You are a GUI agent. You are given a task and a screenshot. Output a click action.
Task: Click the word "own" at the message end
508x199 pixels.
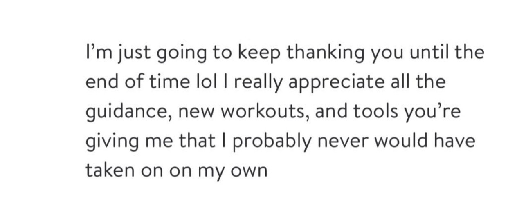pos(253,170)
